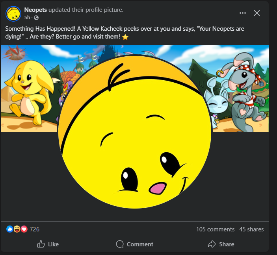Show the 45 shares list
The width and height of the screenshot is (277, 255).
click(251, 229)
